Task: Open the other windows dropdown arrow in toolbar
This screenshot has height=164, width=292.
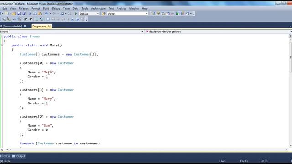Action: click(191, 14)
